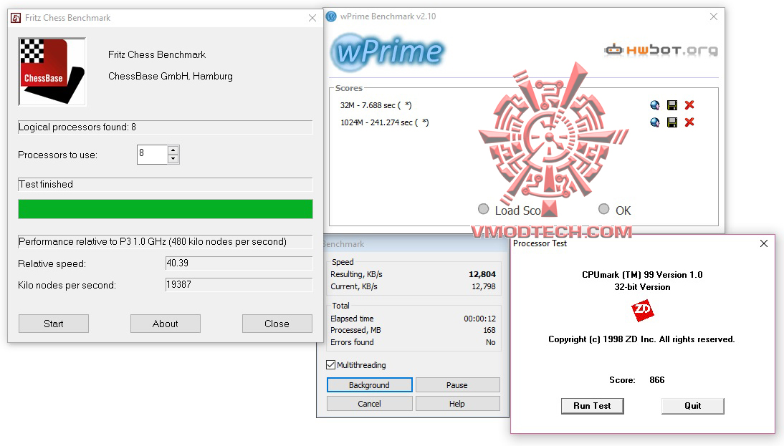Click the Processed MB value 168
The height and width of the screenshot is (446, 784).
(489, 330)
